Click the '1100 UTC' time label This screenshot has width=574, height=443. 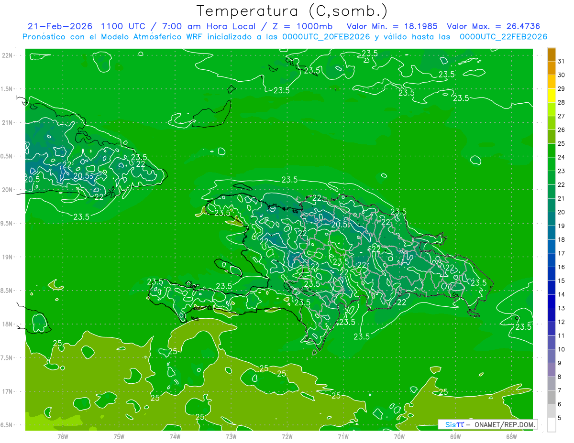point(124,26)
